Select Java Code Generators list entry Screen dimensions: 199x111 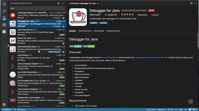pyautogui.click(x=37, y=75)
